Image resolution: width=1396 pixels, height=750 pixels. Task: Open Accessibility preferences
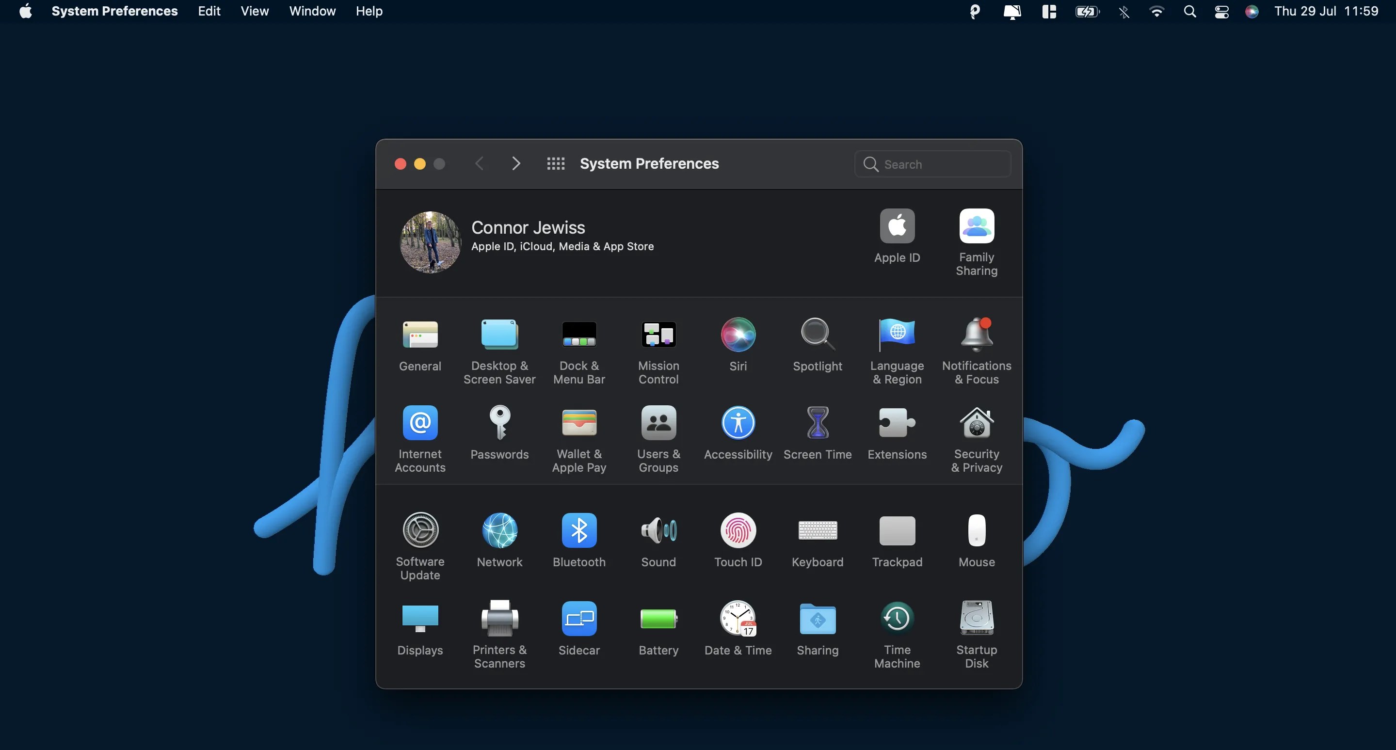pos(738,433)
